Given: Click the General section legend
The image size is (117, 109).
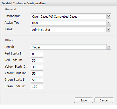Looking at the screenshot, I should click(x=11, y=9).
